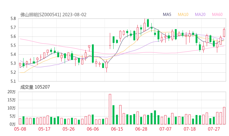Viewport: 229px width, 136px height.
Task: Click the MA20 legend label
Action: (200, 15)
